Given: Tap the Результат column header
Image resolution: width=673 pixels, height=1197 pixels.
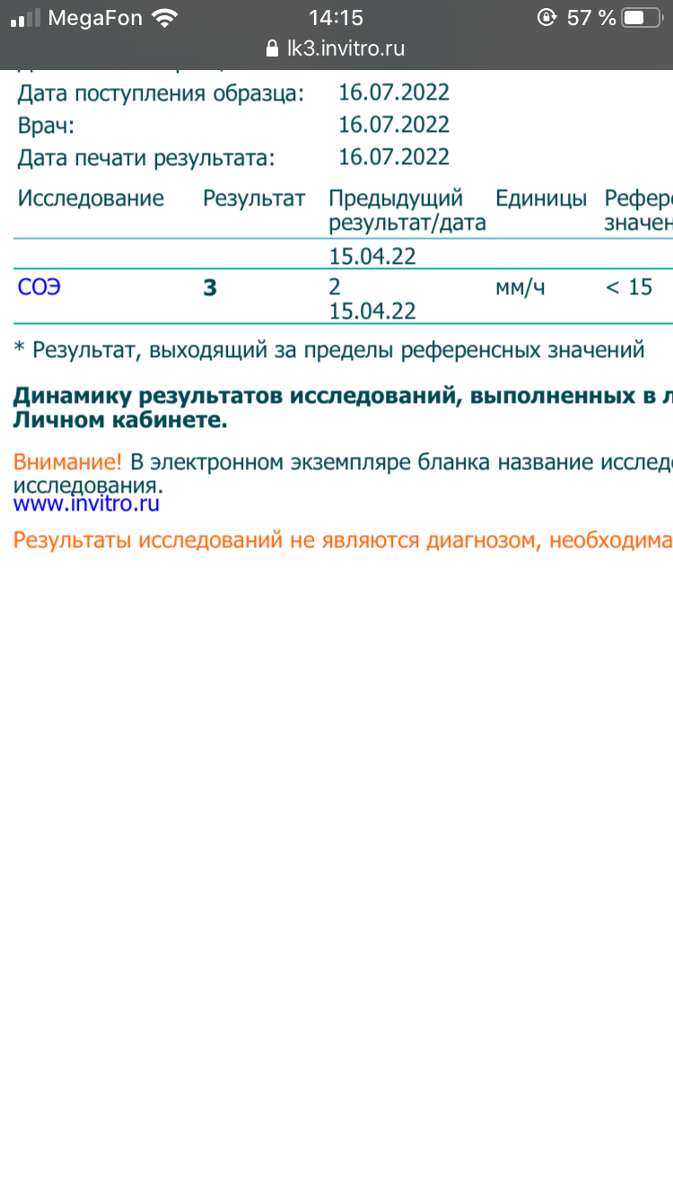Looking at the screenshot, I should [254, 198].
